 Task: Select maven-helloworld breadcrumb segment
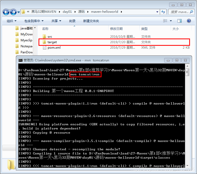tap(105, 12)
